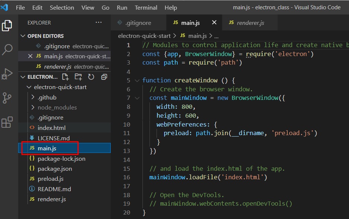Select renderer.js in Open Editors list

65,67
